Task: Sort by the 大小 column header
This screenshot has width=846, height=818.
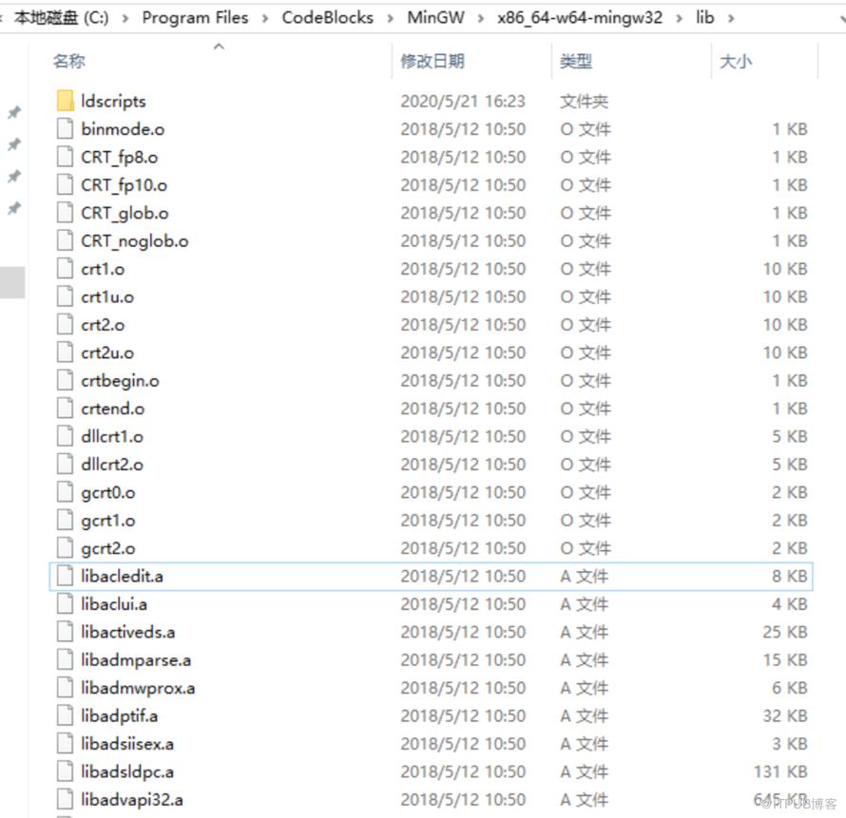Action: [x=736, y=61]
